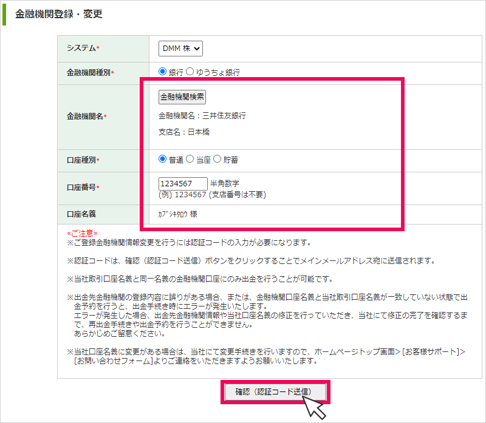Select the 銀行 radio button

coord(162,72)
